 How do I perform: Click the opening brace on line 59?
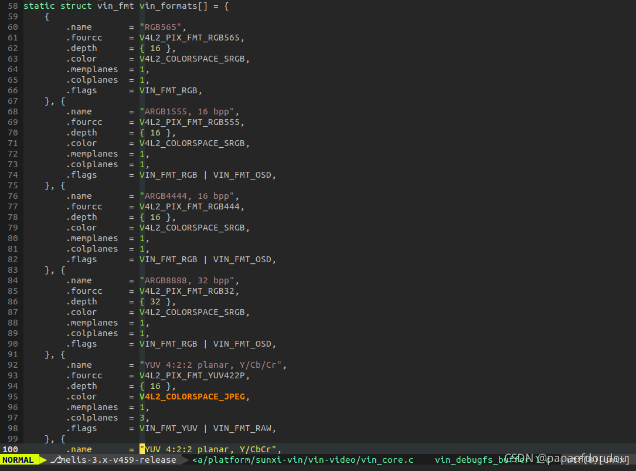pyautogui.click(x=47, y=16)
